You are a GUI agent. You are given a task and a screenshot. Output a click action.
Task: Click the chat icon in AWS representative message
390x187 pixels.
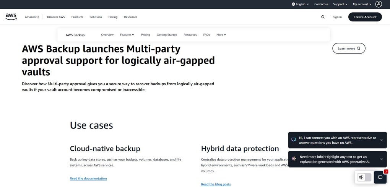[x=294, y=140]
